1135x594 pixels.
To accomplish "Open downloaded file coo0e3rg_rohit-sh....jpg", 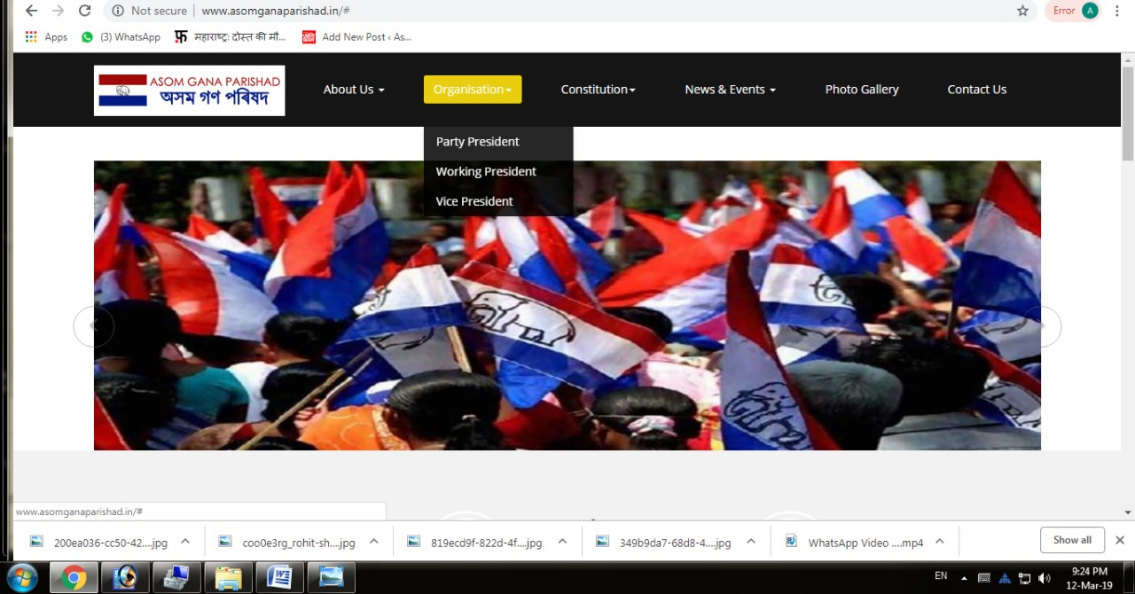I will click(288, 543).
